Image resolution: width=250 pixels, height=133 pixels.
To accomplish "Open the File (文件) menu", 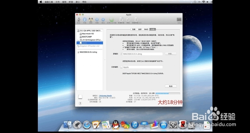I will 57,2.
